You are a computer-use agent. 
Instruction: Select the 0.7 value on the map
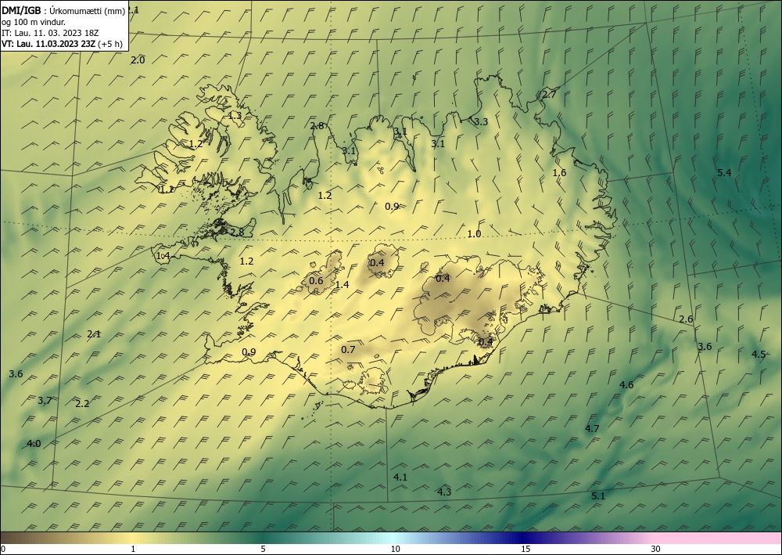pyautogui.click(x=348, y=349)
